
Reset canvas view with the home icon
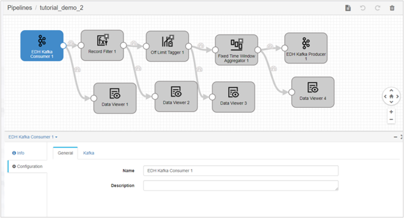pos(391,96)
